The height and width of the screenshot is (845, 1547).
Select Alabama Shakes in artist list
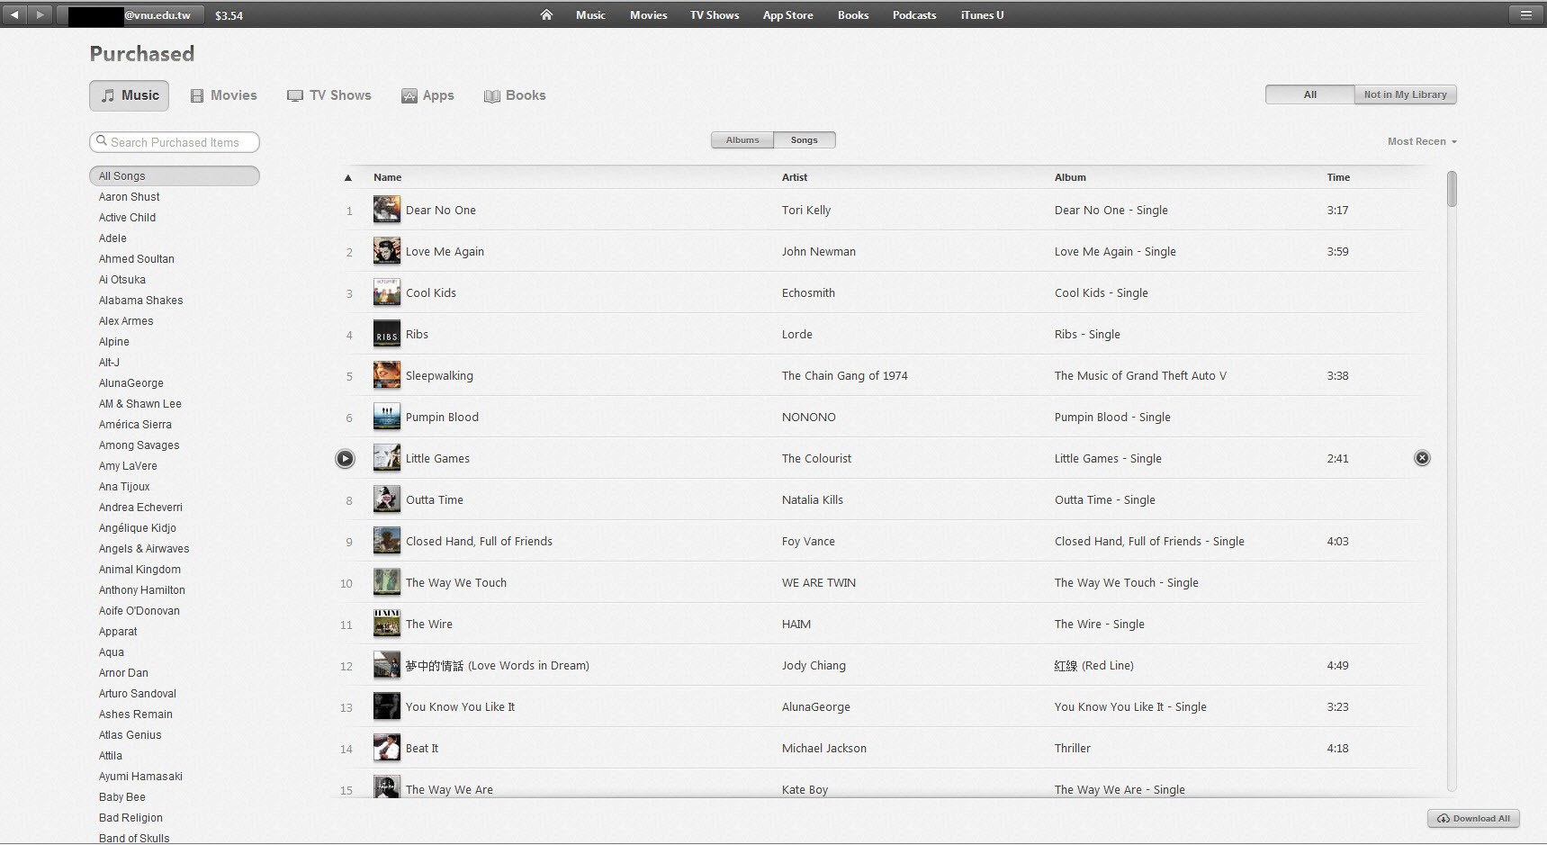[140, 301]
